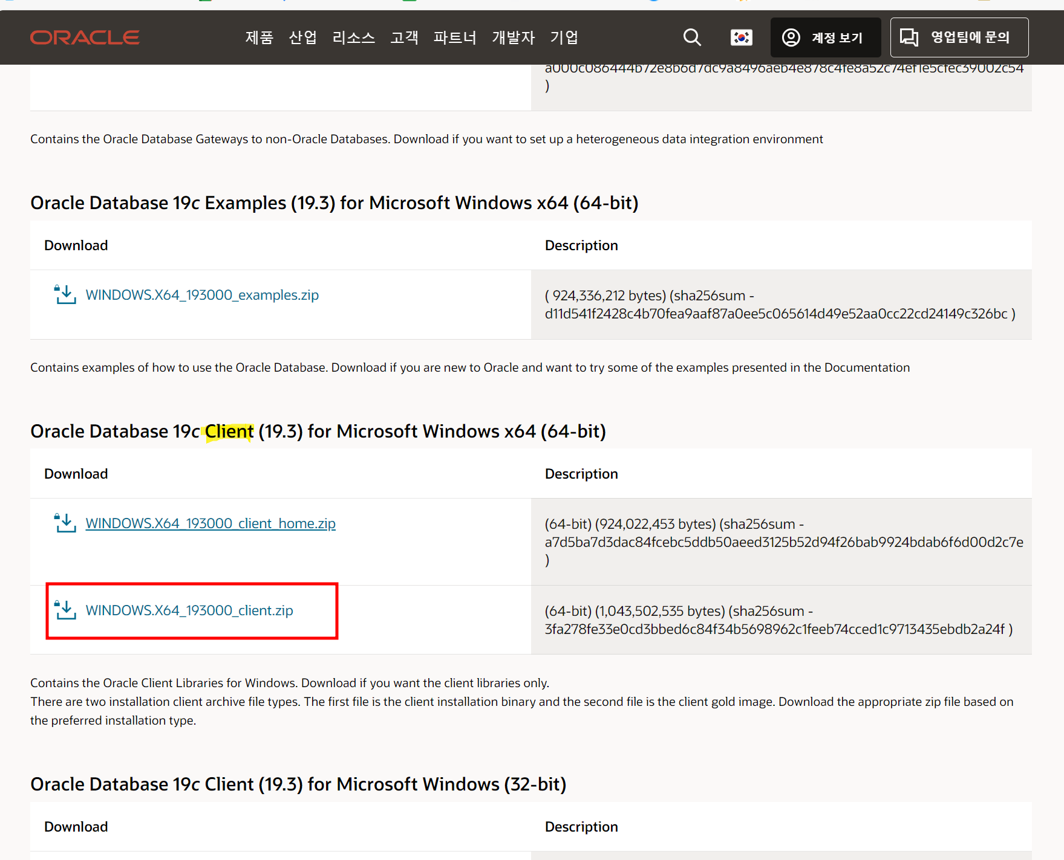Open the 기업 menu

(x=564, y=37)
